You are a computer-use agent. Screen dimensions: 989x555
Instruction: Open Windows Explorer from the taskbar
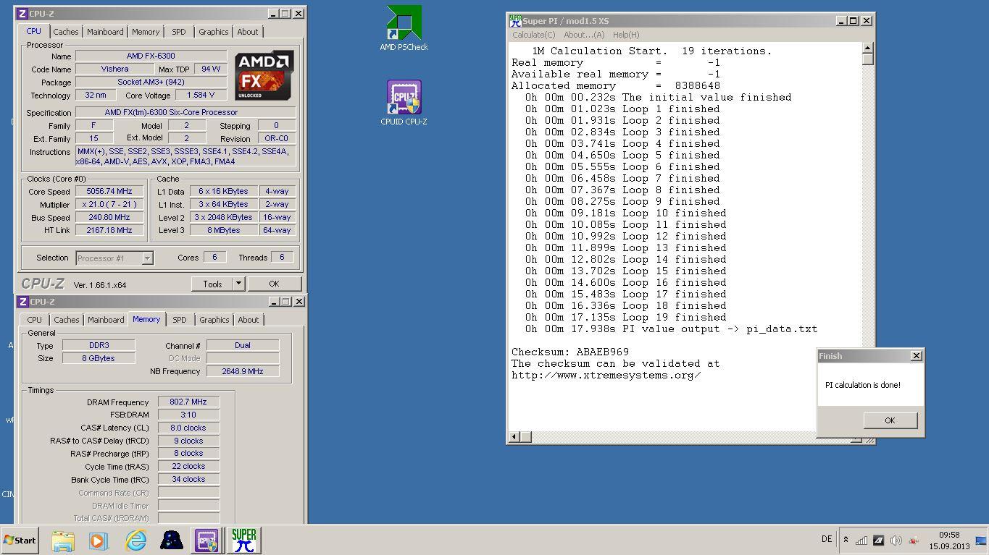click(x=63, y=541)
